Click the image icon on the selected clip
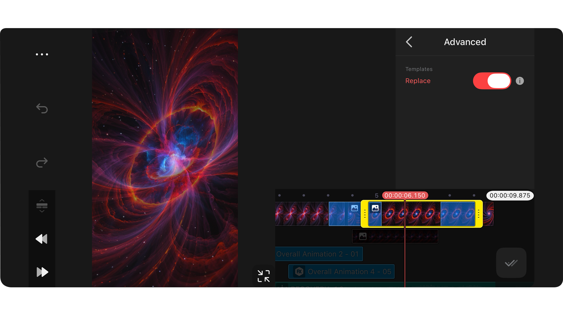 [375, 208]
